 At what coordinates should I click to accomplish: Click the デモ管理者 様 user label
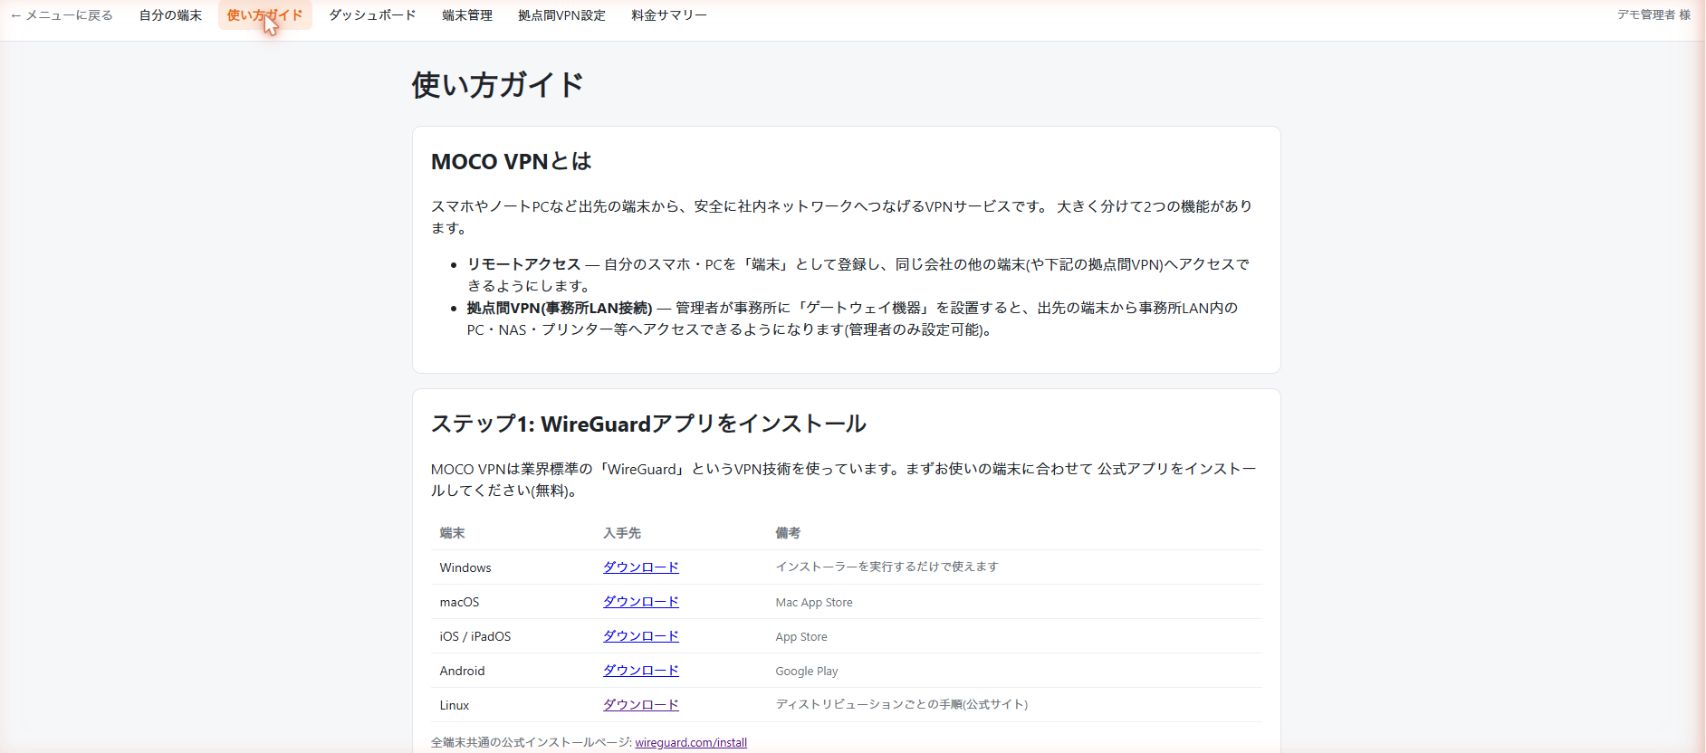(x=1654, y=14)
